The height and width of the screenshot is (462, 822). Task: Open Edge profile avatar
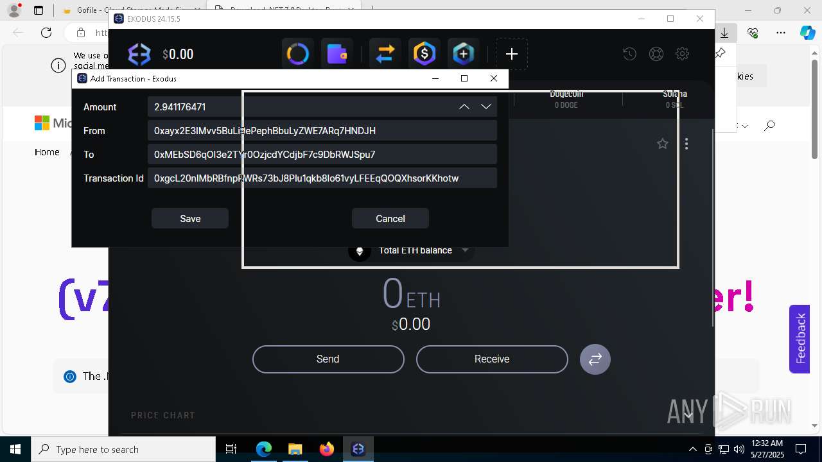pyautogui.click(x=14, y=10)
